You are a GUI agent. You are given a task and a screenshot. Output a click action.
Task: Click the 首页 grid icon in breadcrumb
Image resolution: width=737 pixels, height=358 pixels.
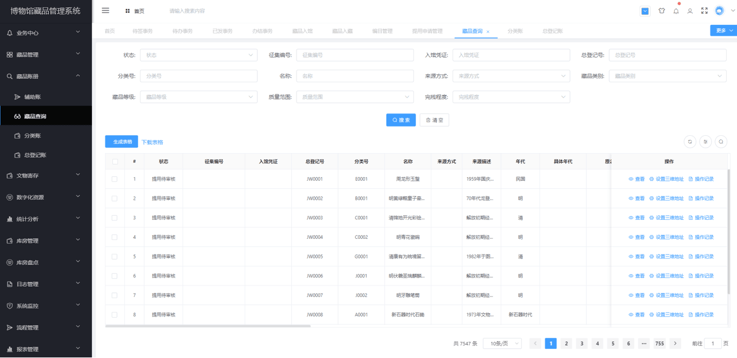(x=127, y=11)
